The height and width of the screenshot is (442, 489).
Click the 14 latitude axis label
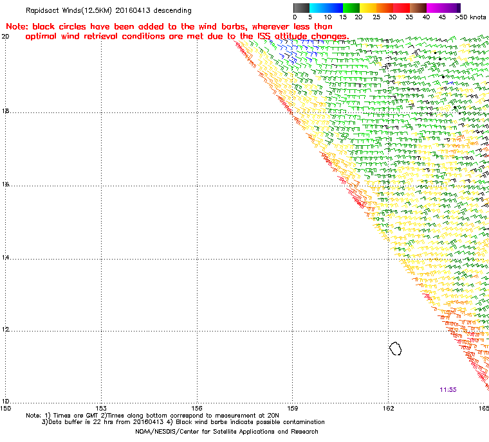(x=5, y=258)
